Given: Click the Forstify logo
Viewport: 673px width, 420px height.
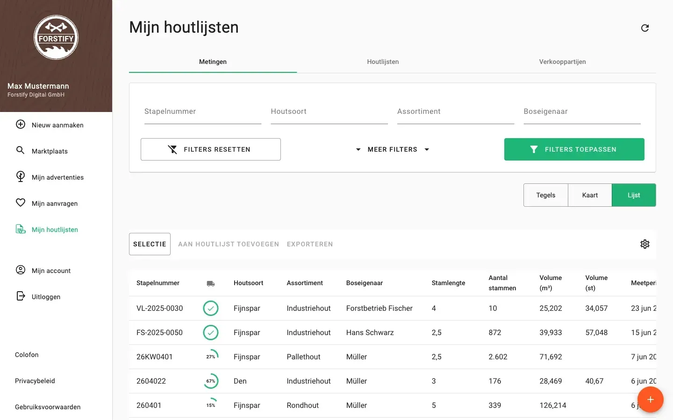Looking at the screenshot, I should click(x=56, y=37).
